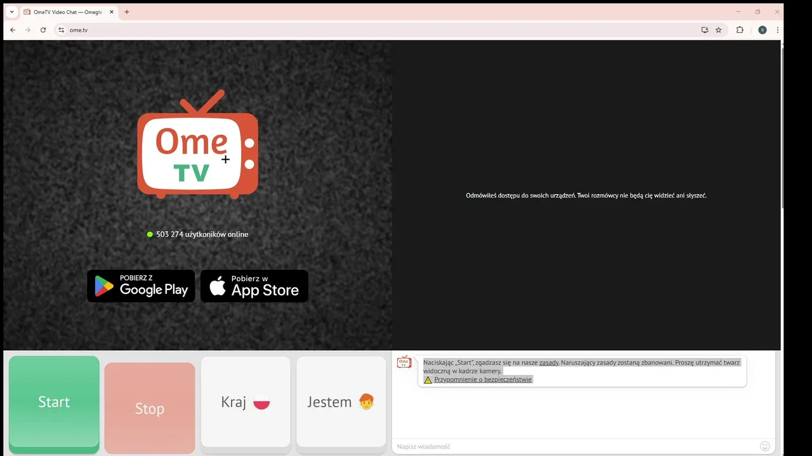Open the emoji smiley picker

point(765,446)
